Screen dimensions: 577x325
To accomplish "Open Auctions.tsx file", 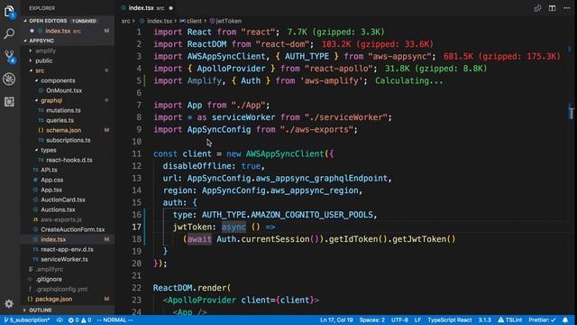I will coord(68,209).
